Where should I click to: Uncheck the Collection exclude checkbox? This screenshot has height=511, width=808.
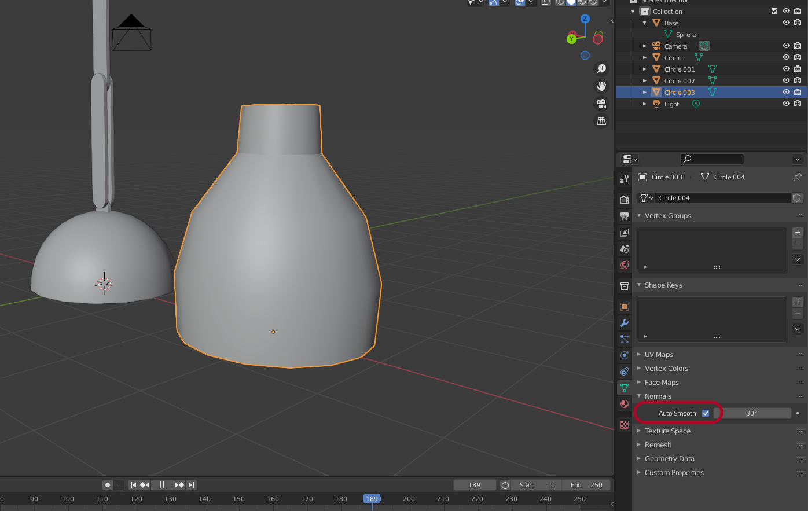point(774,11)
